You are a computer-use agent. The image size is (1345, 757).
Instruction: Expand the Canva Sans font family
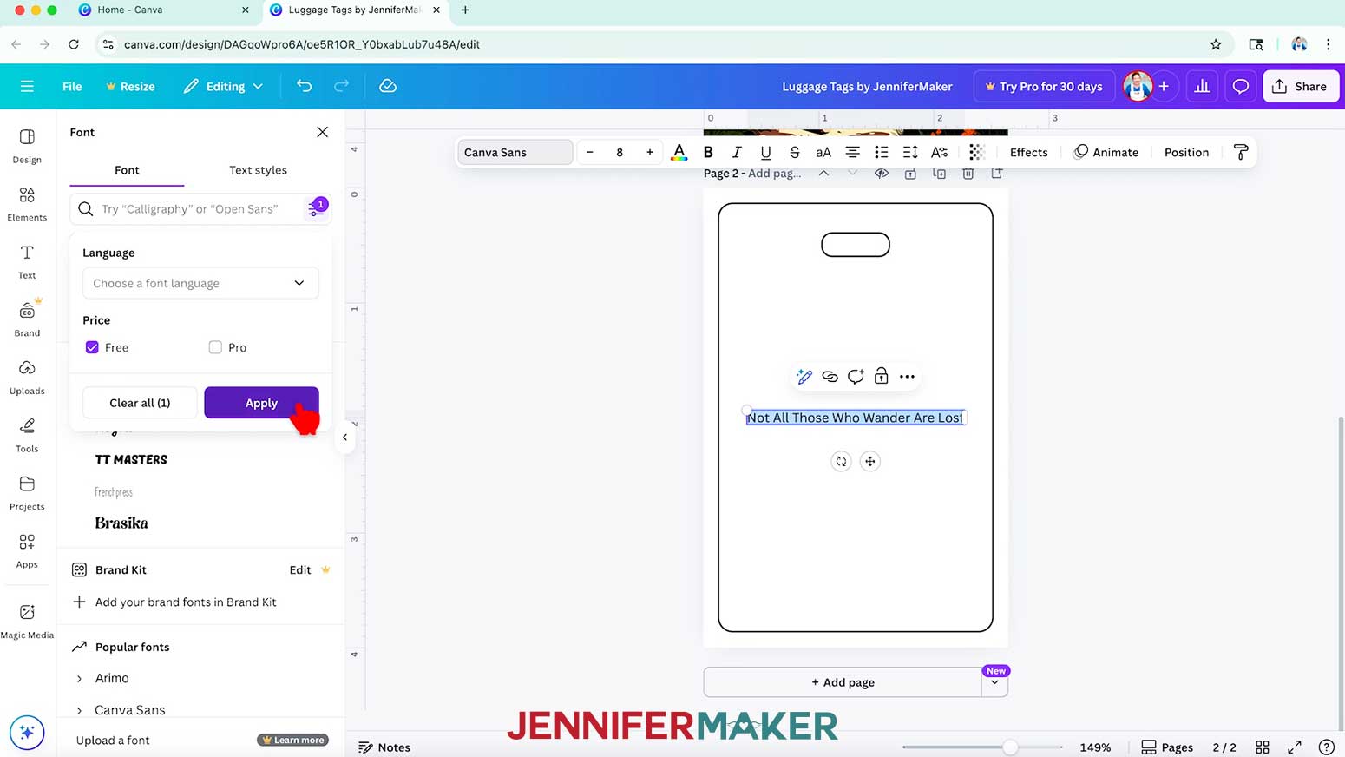tap(79, 710)
